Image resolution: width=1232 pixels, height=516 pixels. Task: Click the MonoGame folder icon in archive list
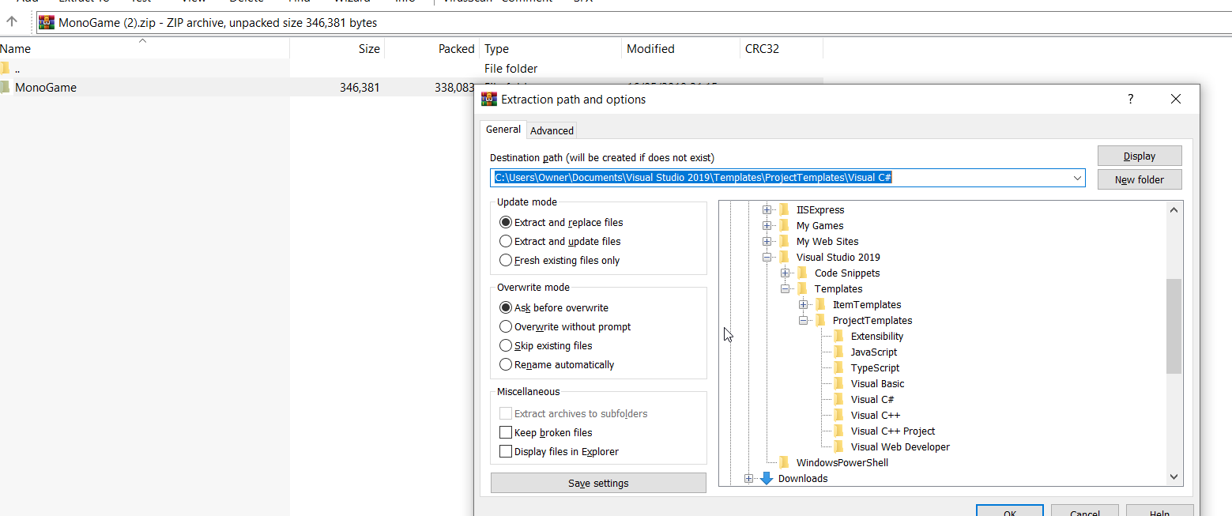tap(5, 88)
